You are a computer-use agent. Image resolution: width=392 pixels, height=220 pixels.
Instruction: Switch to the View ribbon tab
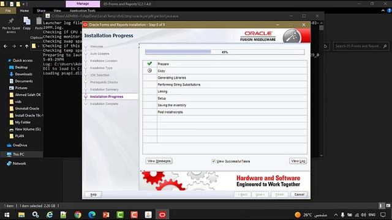57,11
